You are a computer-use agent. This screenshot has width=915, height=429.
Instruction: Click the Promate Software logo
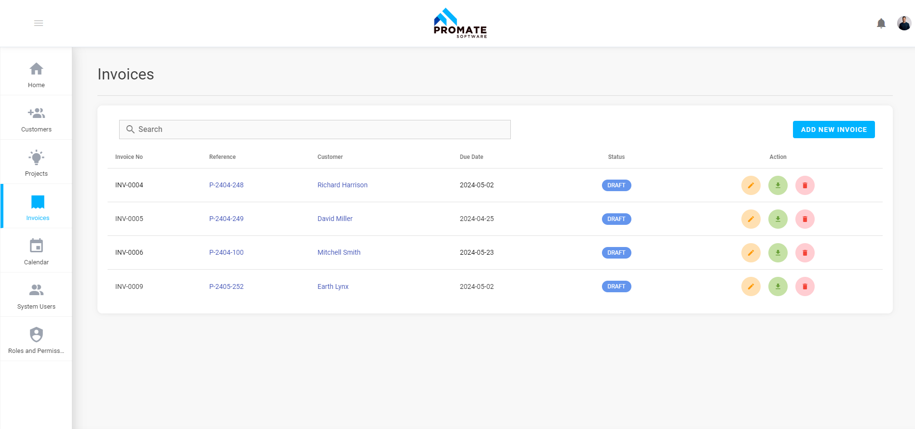(460, 23)
